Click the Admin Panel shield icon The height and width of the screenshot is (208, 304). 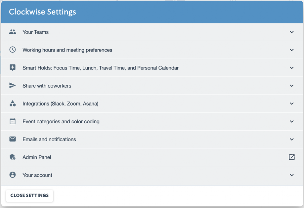tap(13, 157)
